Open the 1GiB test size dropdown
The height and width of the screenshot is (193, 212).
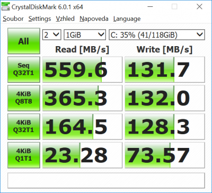(85, 34)
